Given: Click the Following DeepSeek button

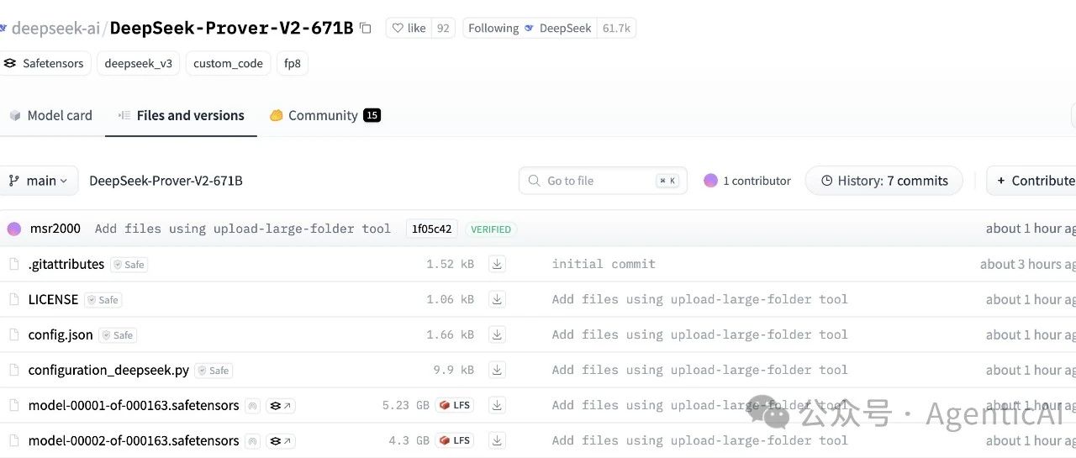Looking at the screenshot, I should 530,28.
